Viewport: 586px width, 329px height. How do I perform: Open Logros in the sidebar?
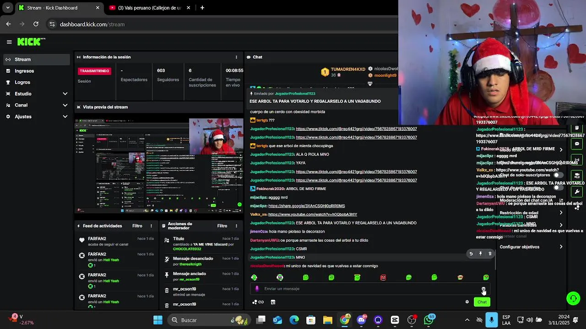tap(37, 82)
